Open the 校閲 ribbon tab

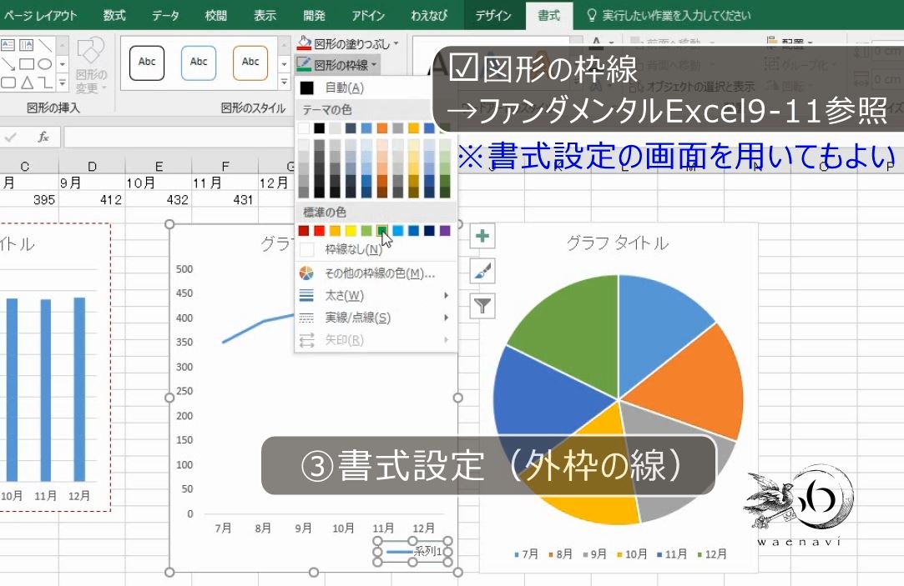(215, 16)
